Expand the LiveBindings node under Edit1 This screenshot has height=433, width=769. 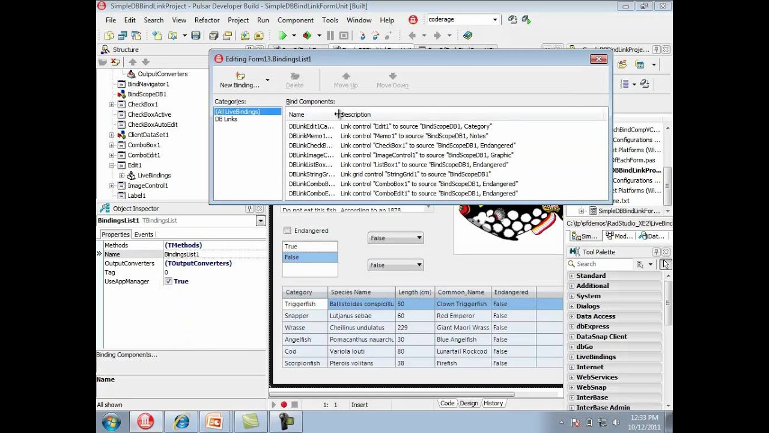(121, 176)
